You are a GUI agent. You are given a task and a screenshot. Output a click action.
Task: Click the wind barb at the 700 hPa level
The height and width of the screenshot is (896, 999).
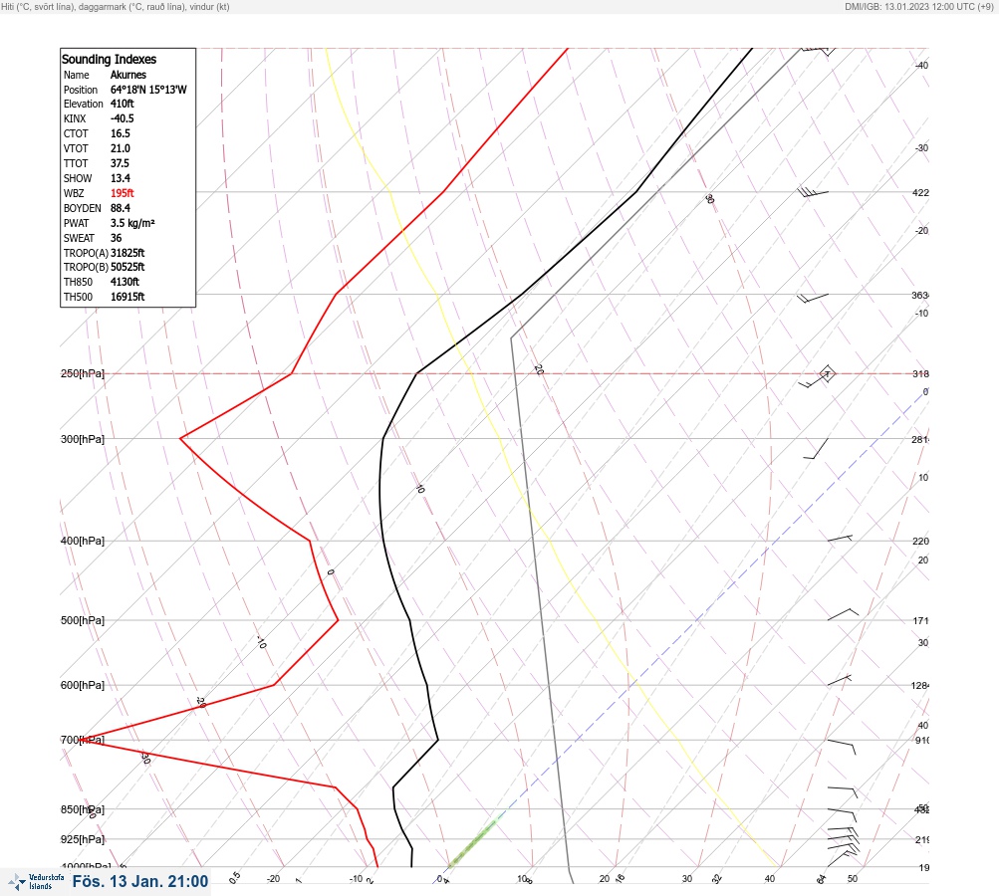pos(842,747)
